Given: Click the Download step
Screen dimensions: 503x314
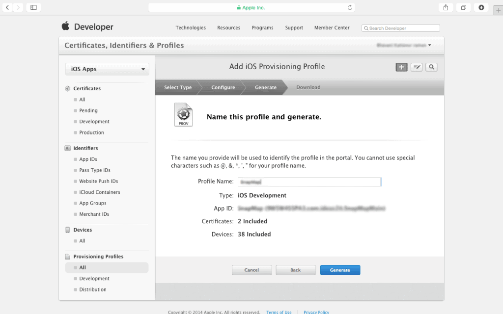Looking at the screenshot, I should pos(308,87).
